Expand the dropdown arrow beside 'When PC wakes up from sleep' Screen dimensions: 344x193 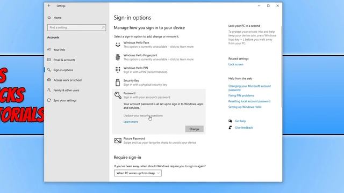coord(158,173)
